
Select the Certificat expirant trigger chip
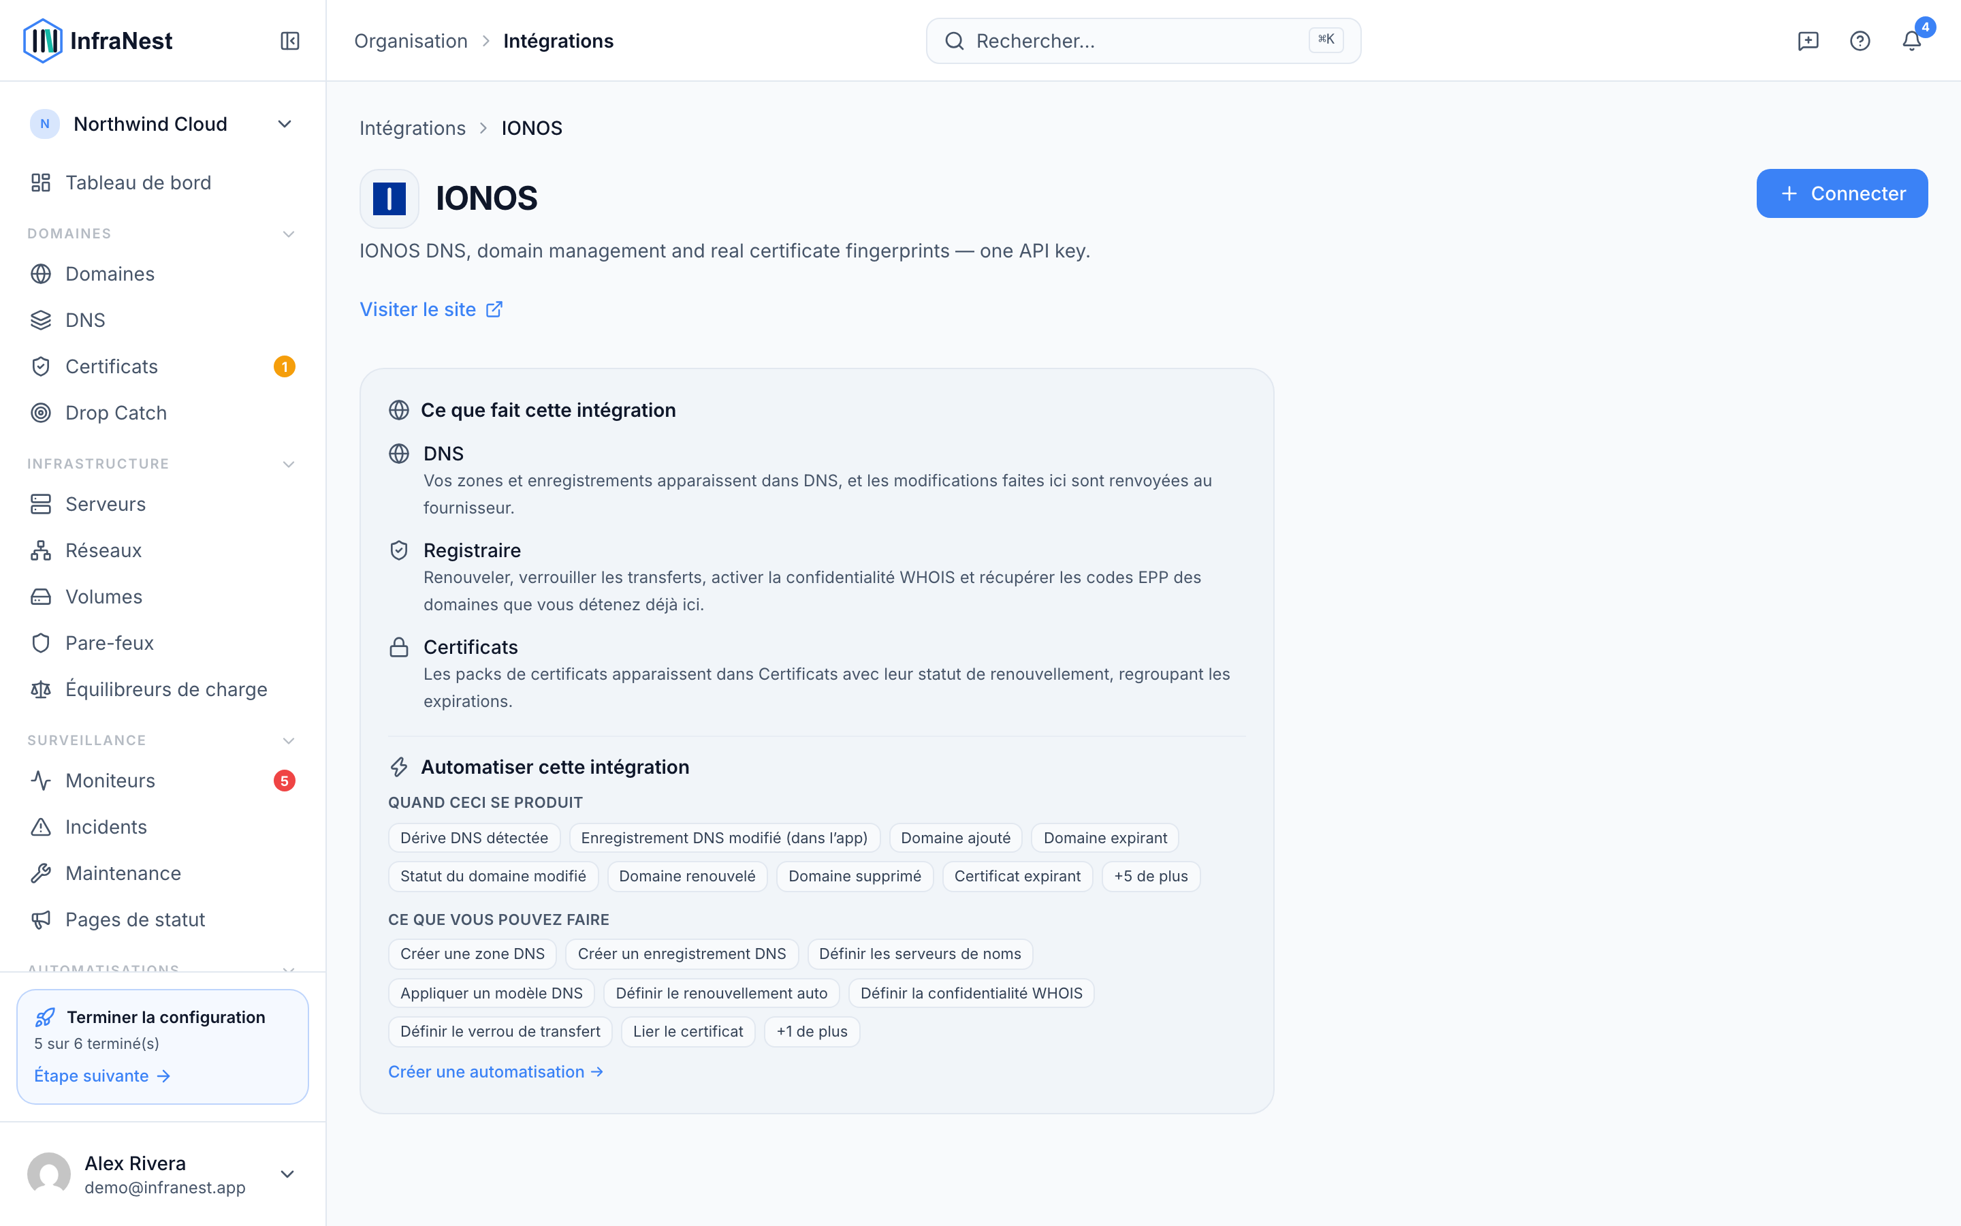pos(1017,877)
